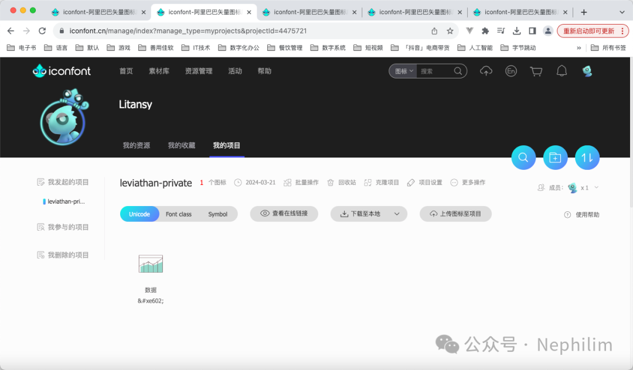Open the 活动 nav item
633x370 pixels.
point(235,71)
